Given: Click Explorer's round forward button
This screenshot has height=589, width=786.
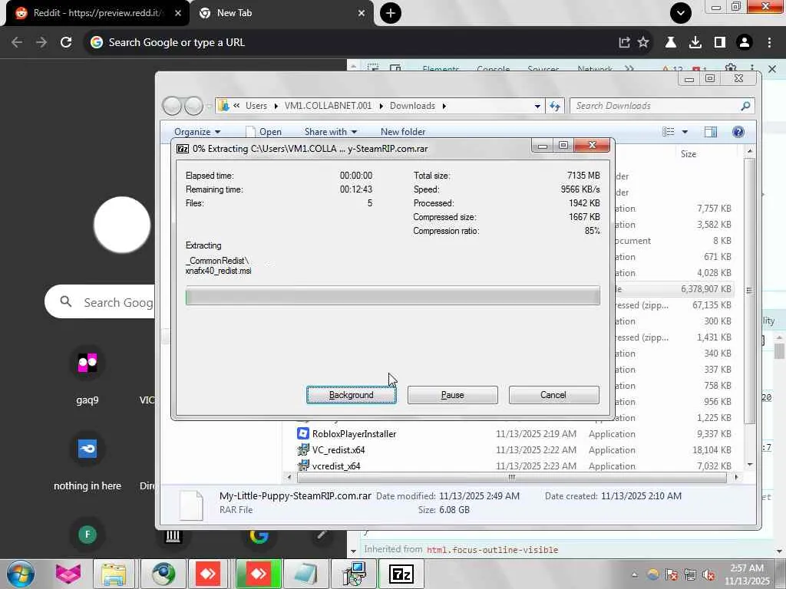Looking at the screenshot, I should (193, 106).
